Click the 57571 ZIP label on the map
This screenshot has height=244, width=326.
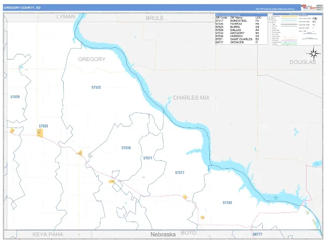148,158
